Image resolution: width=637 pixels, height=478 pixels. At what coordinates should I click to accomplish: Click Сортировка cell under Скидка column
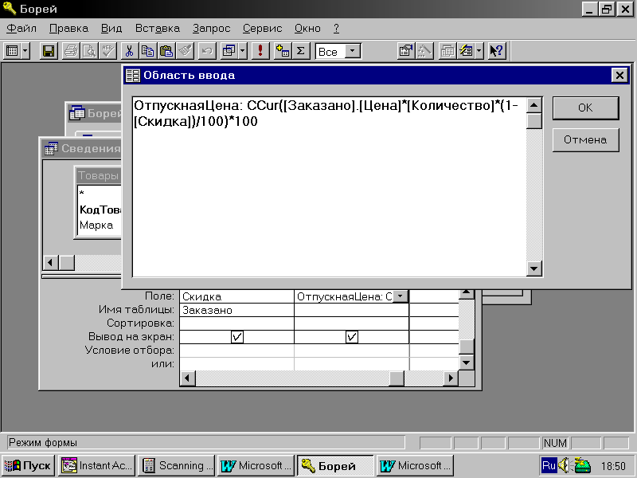pyautogui.click(x=236, y=323)
